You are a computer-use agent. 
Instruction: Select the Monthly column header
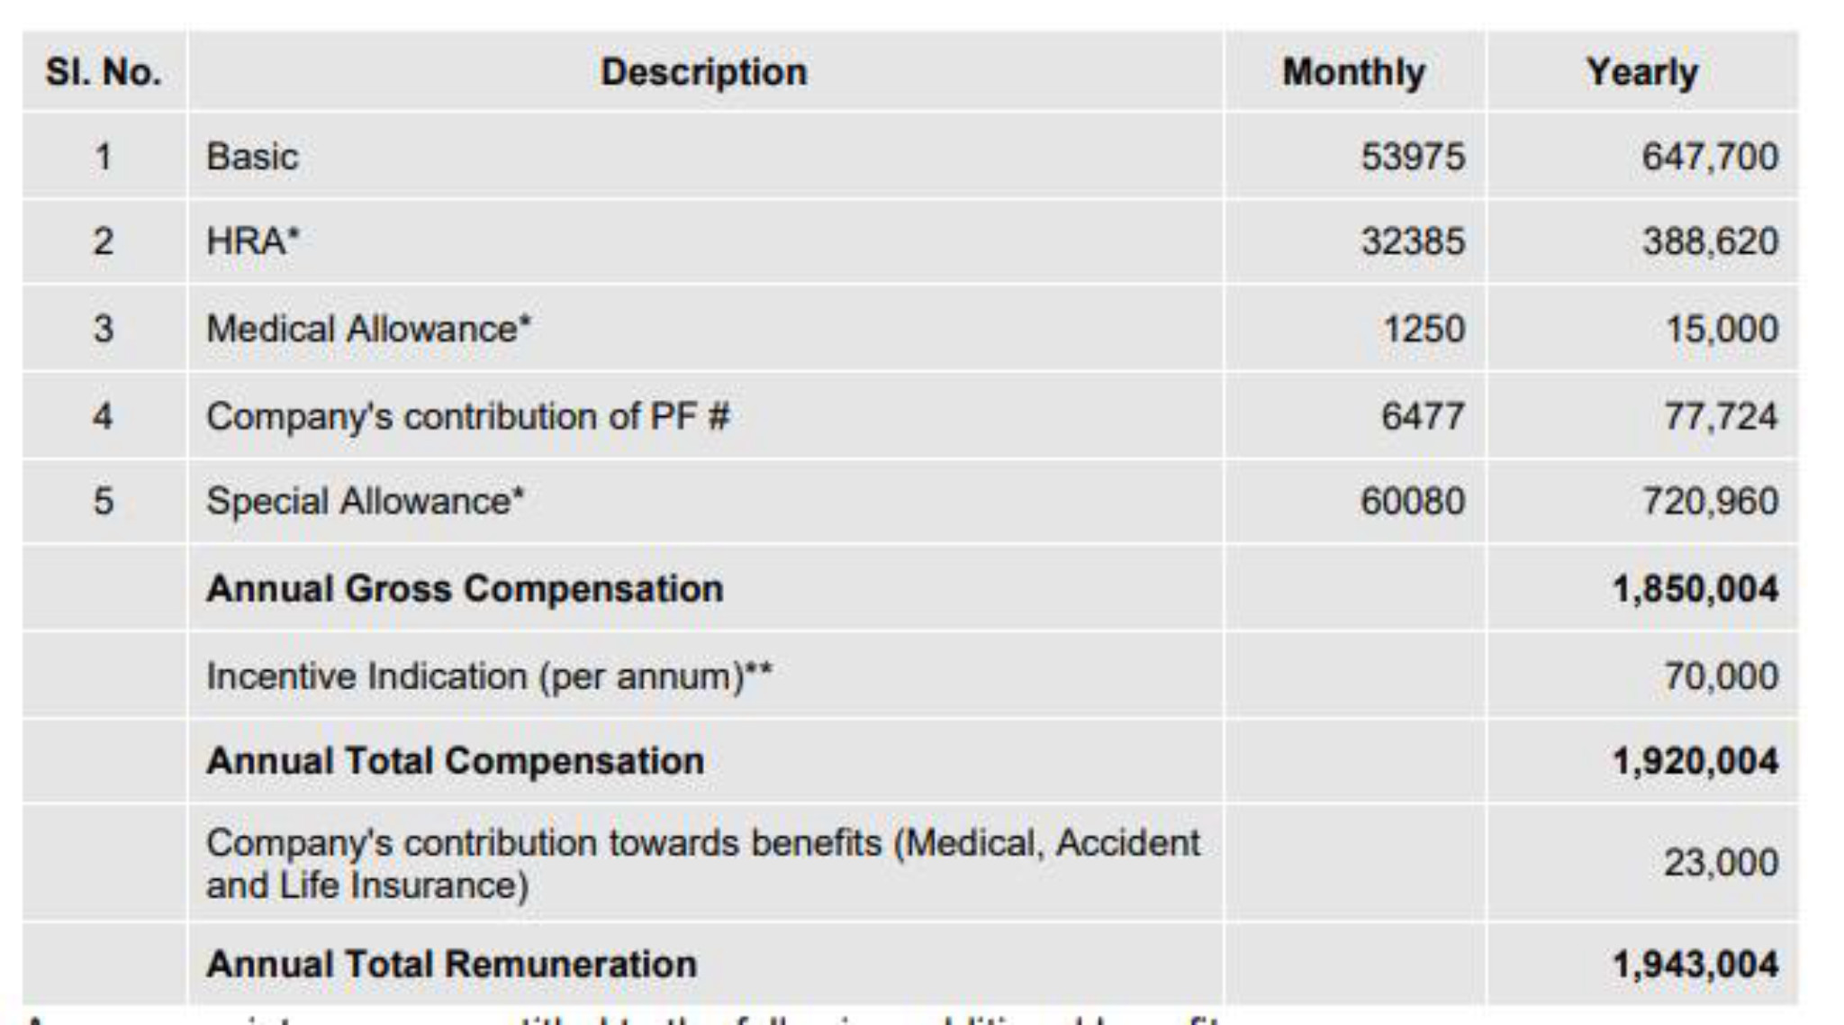pyautogui.click(x=1353, y=72)
